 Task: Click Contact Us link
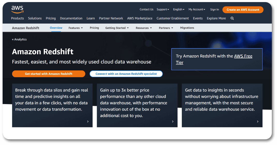[x=146, y=9]
